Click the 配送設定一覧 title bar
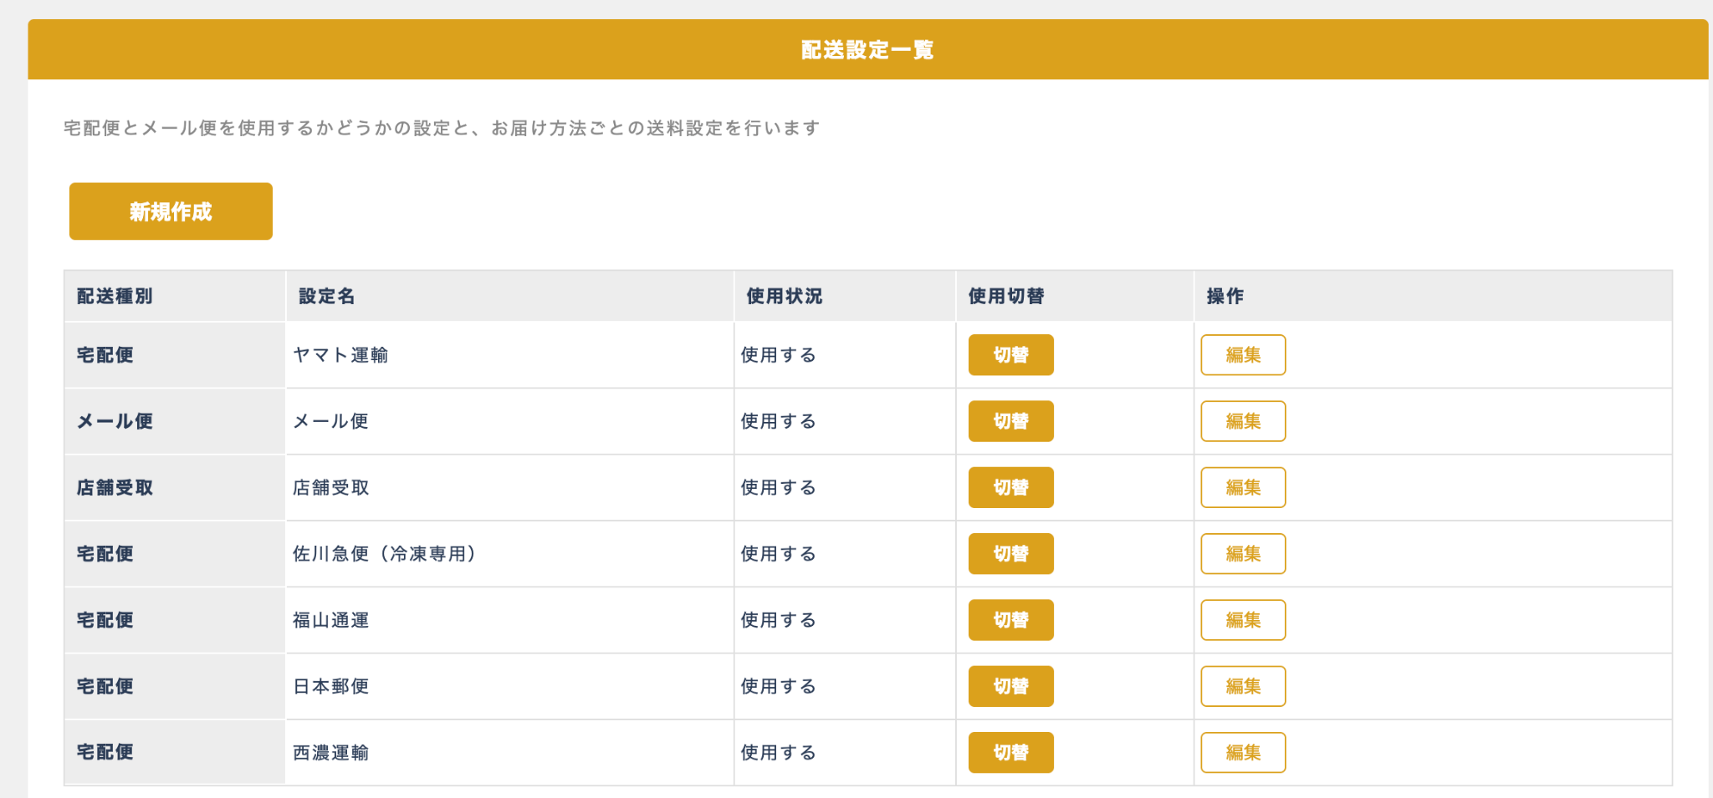This screenshot has width=1713, height=798. 867,50
